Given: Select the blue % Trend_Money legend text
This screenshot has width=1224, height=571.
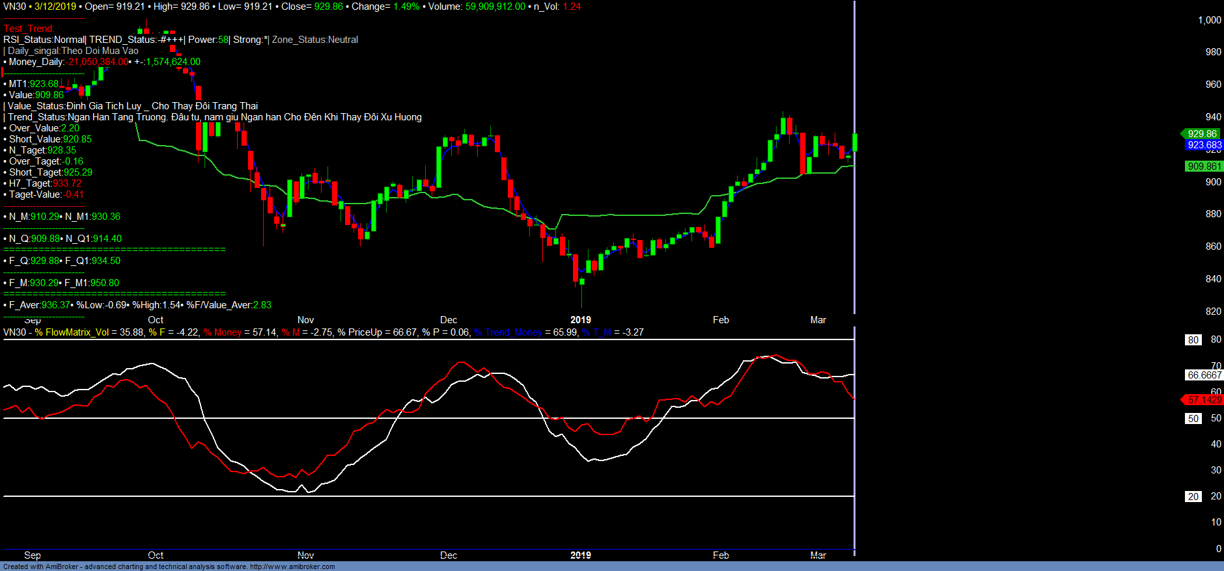Looking at the screenshot, I should click(508, 332).
